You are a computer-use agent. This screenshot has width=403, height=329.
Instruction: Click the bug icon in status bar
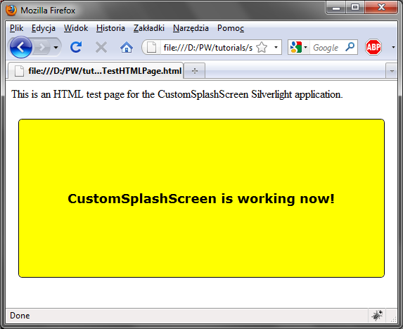click(x=377, y=316)
